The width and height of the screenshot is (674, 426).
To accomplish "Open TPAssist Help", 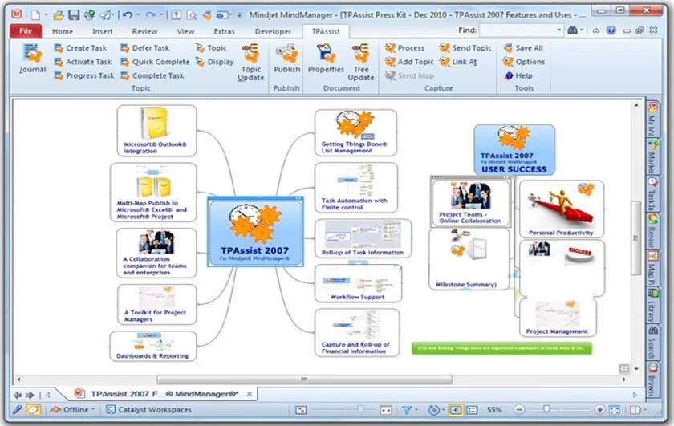I will (x=518, y=75).
